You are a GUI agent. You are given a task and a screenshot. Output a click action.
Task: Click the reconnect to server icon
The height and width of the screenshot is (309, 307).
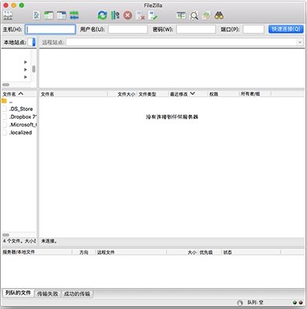point(153,16)
